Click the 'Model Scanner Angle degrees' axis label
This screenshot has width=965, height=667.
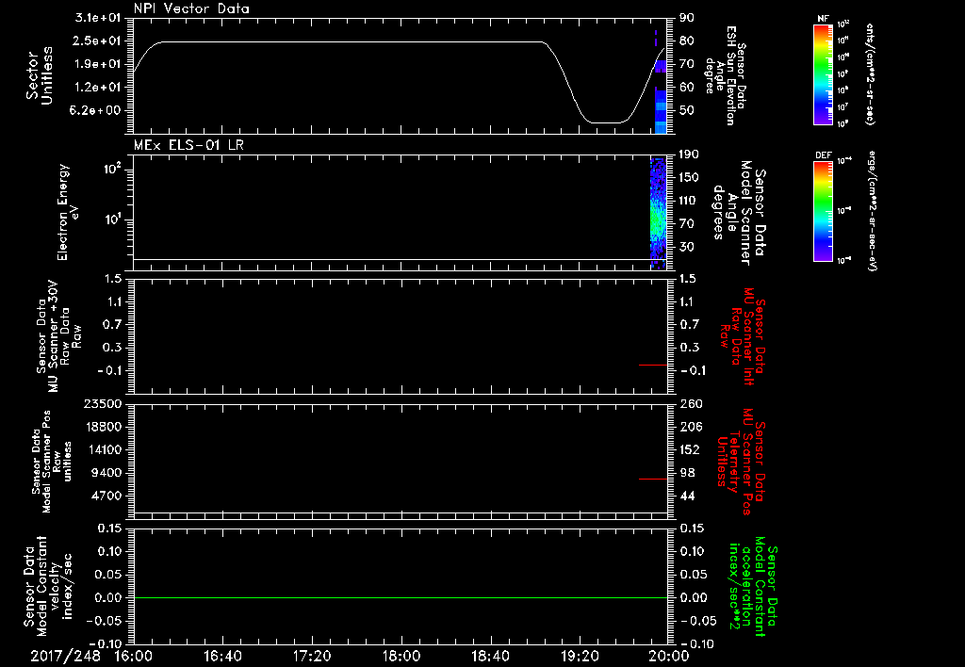(739, 213)
